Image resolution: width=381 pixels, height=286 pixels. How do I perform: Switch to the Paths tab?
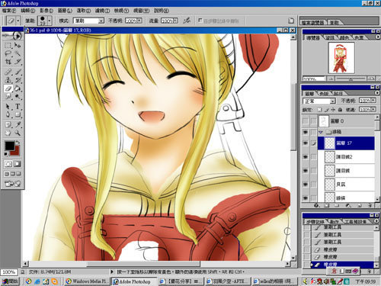click(x=338, y=94)
